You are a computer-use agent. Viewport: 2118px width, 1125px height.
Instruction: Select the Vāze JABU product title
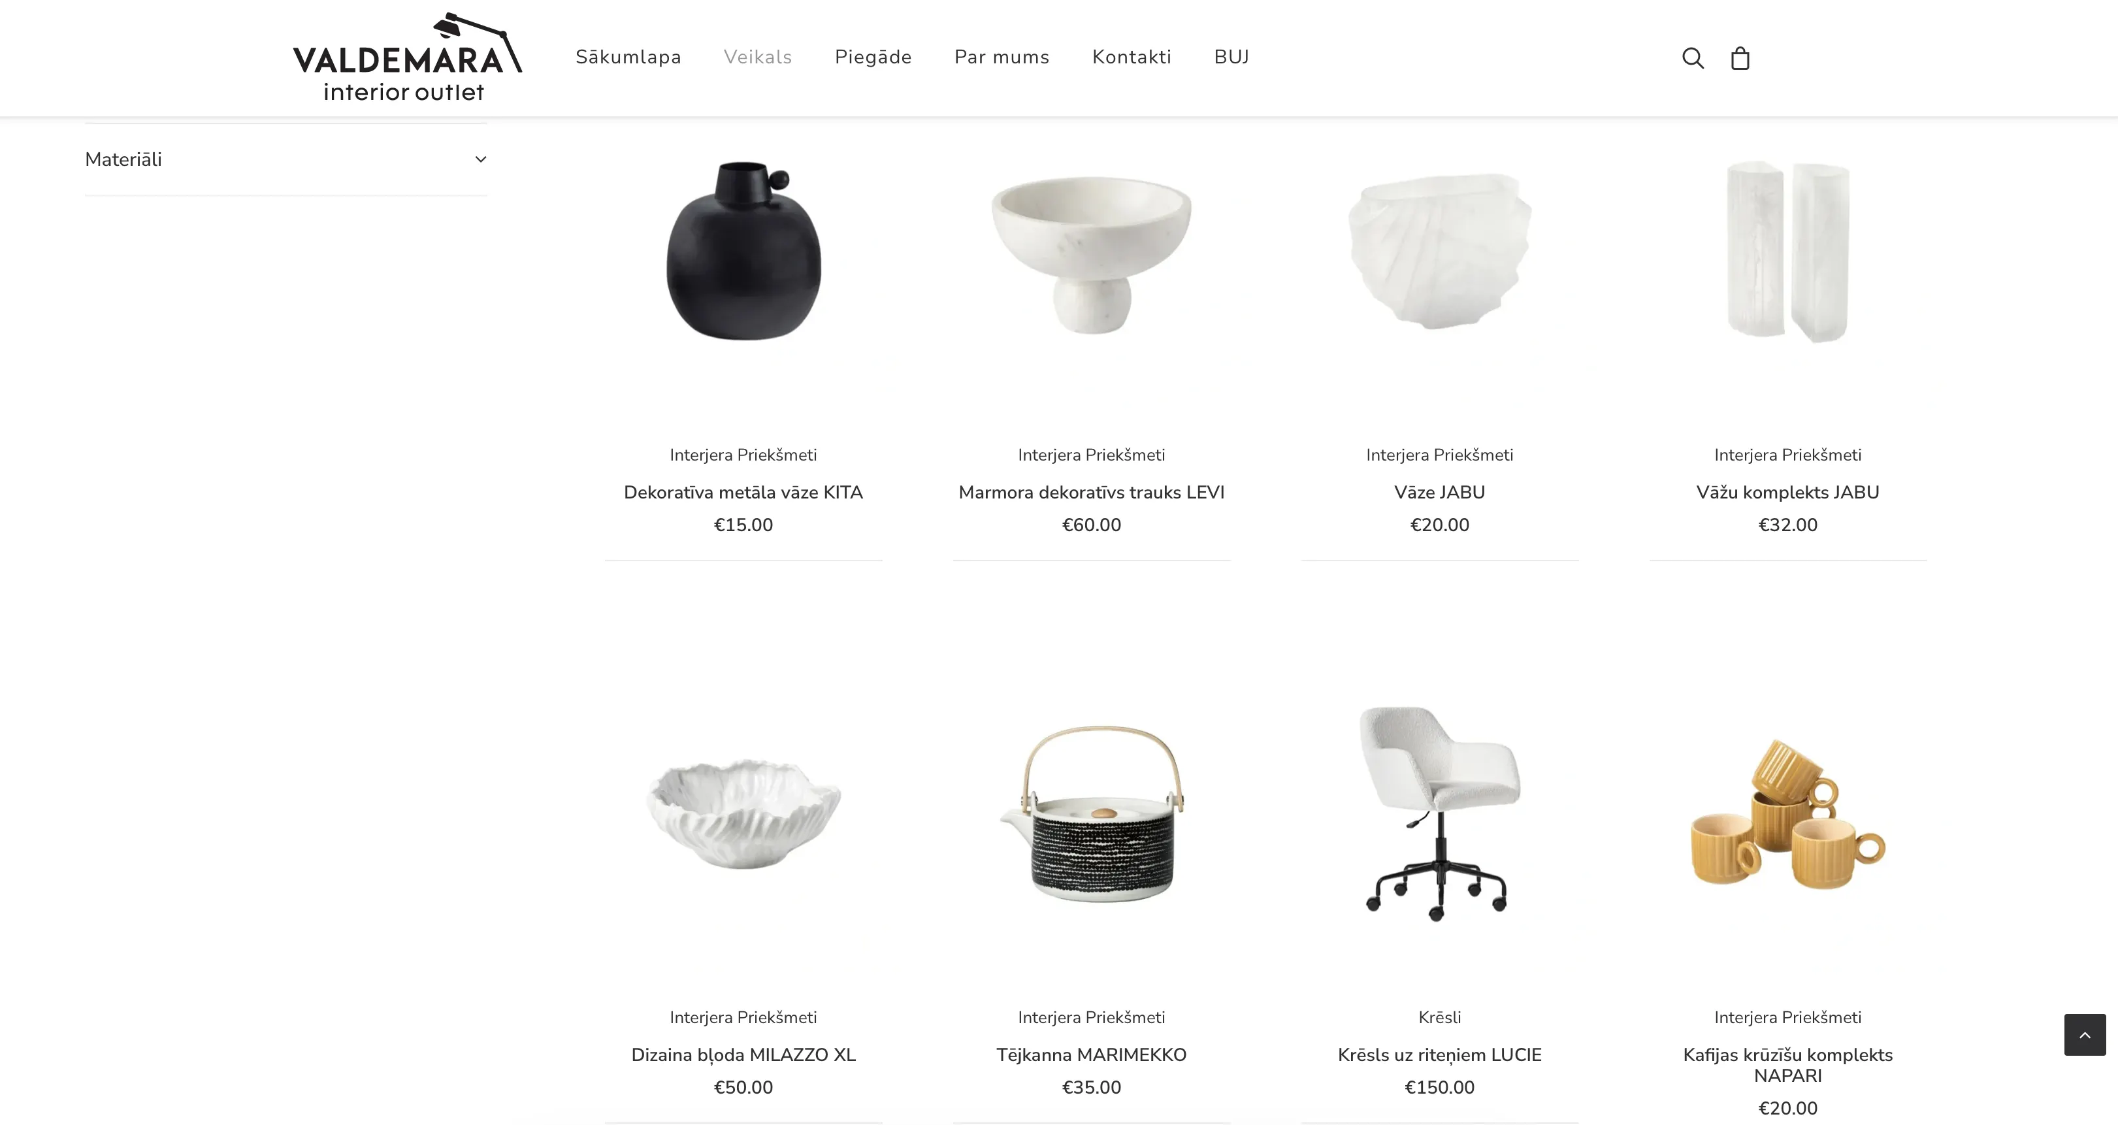point(1439,493)
